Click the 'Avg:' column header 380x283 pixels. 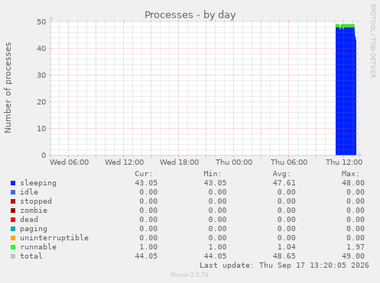281,174
